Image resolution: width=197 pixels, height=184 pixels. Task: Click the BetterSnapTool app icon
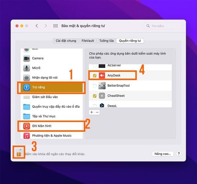[102, 85]
